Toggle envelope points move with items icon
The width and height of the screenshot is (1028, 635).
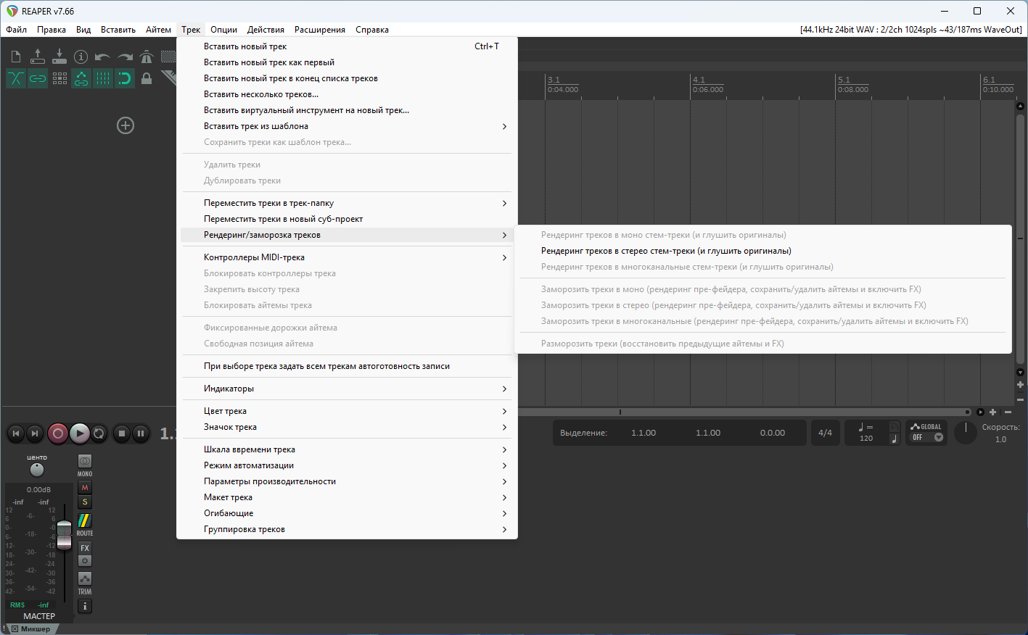81,78
